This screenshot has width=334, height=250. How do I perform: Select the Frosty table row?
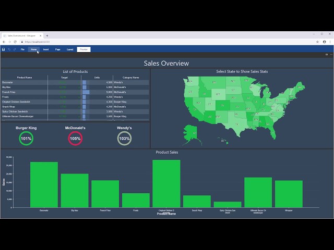[x=75, y=97]
